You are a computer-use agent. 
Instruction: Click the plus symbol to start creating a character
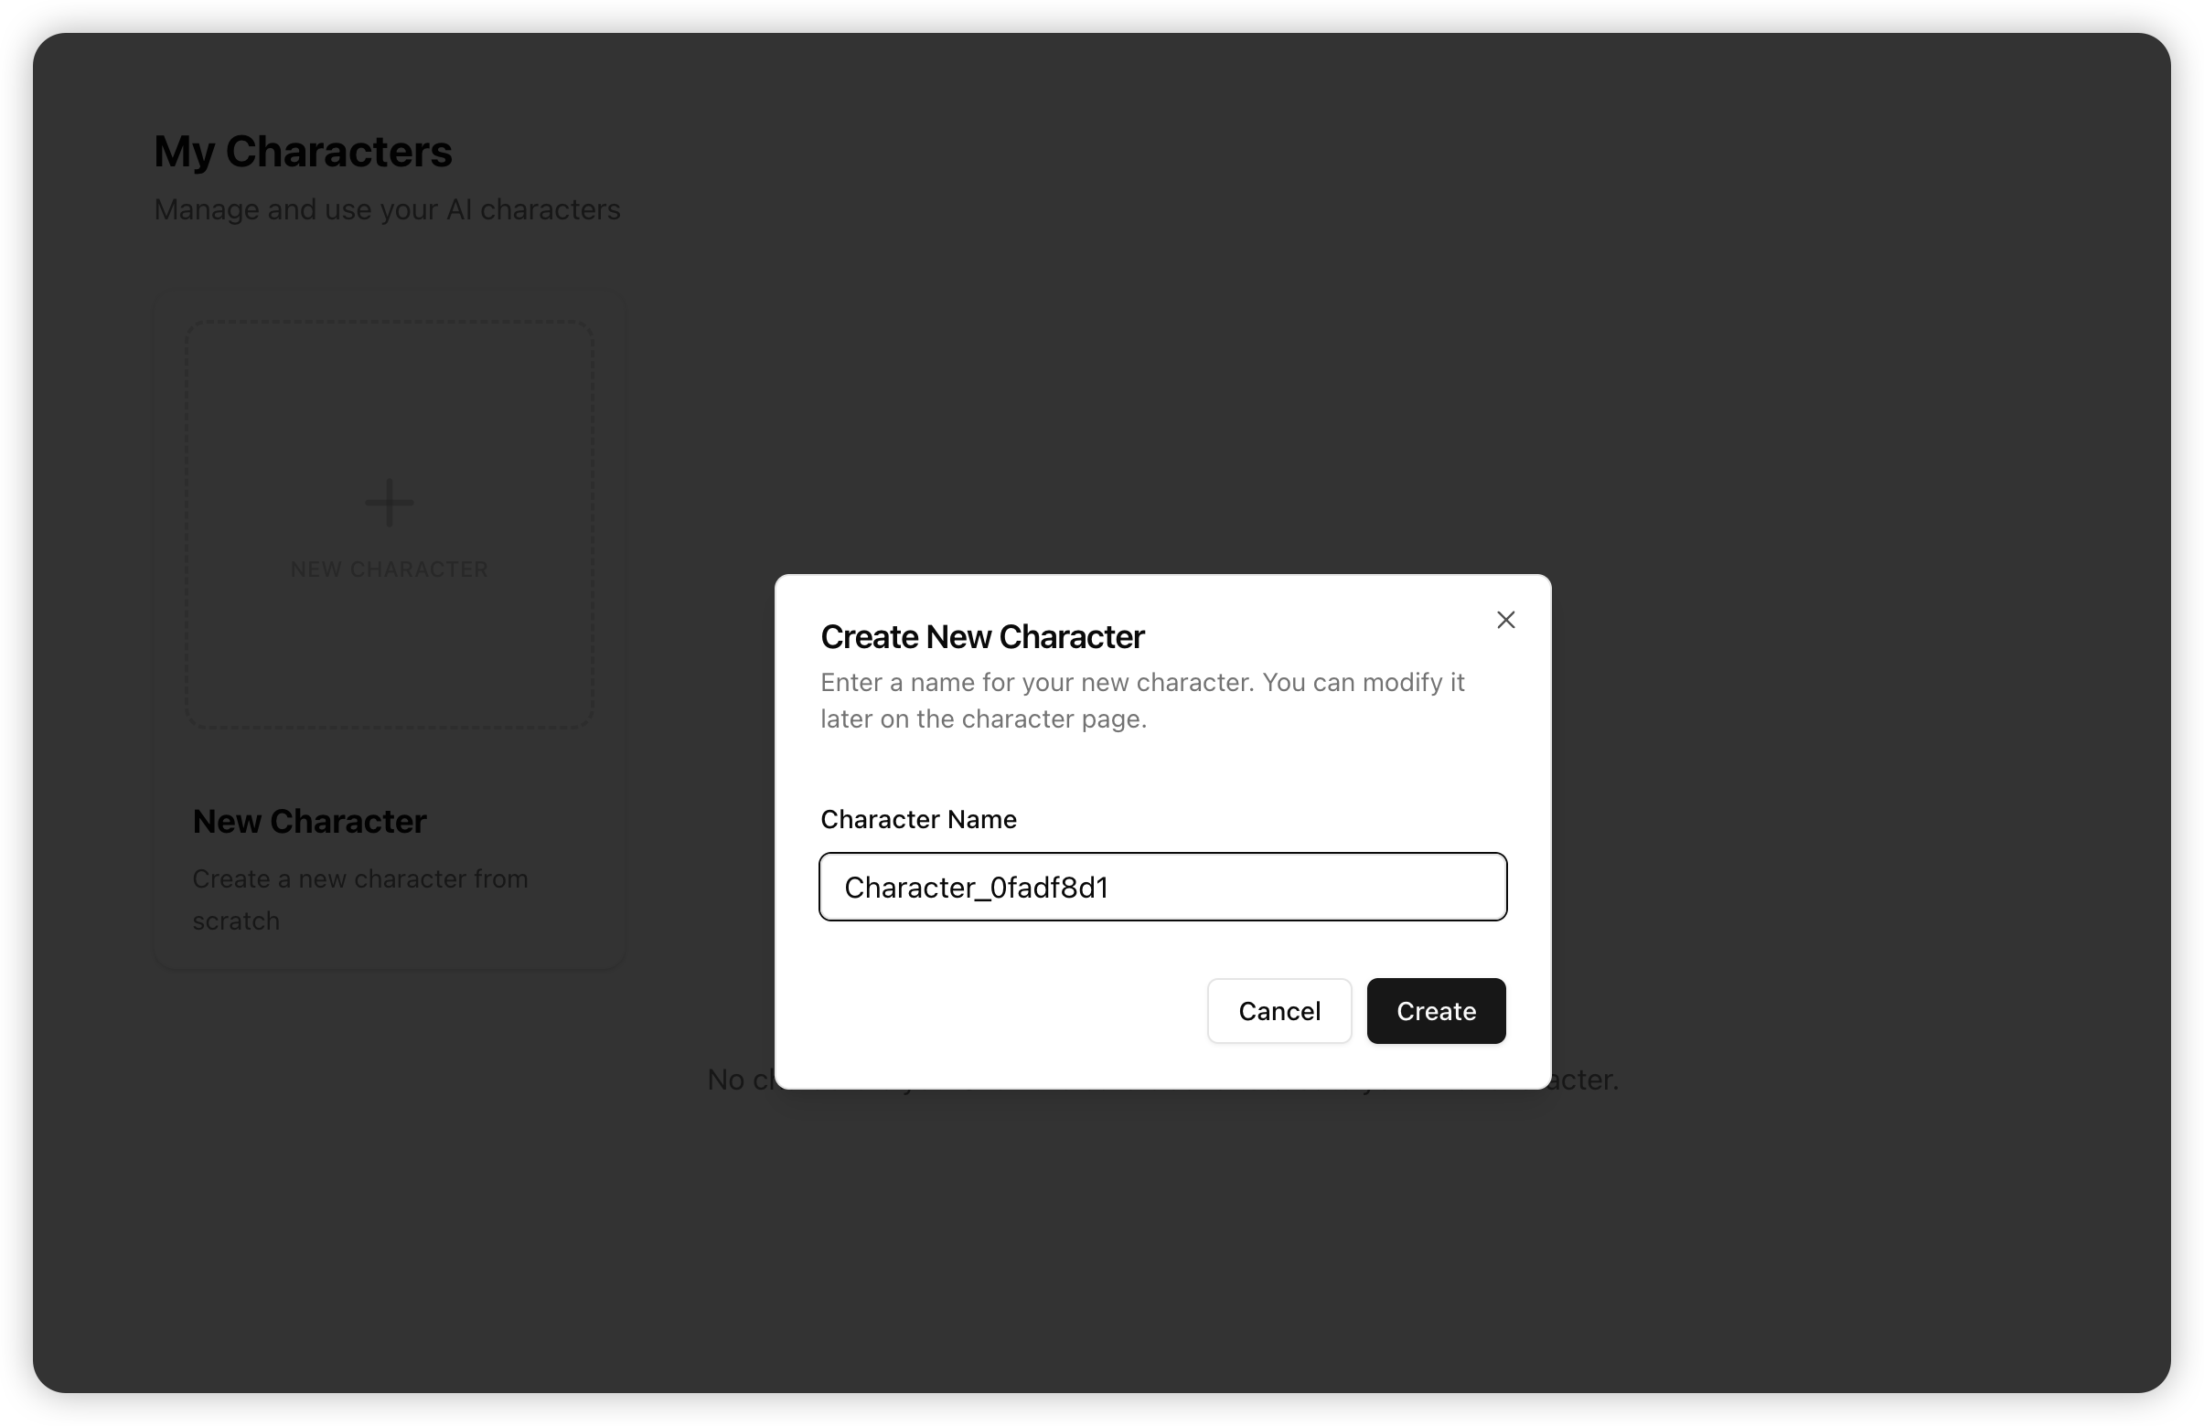point(388,502)
